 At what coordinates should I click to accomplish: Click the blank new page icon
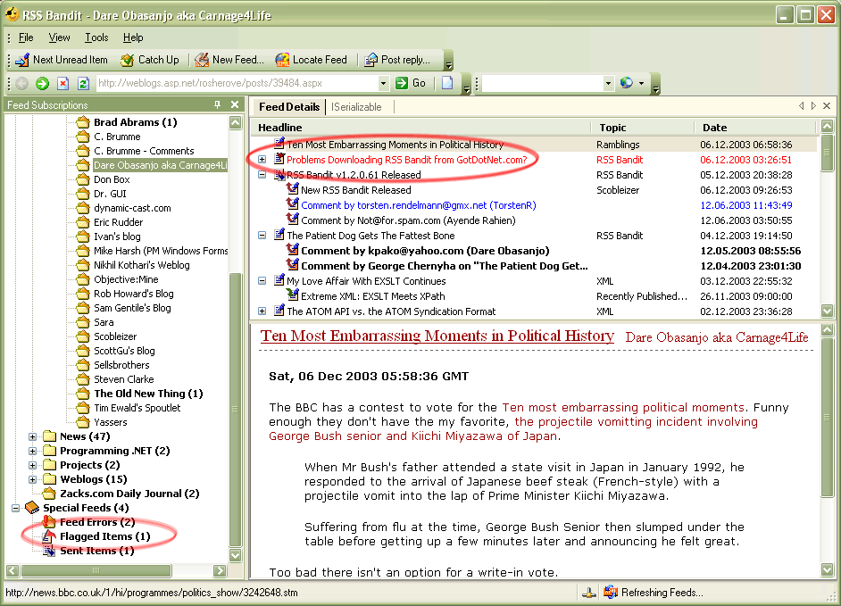447,83
